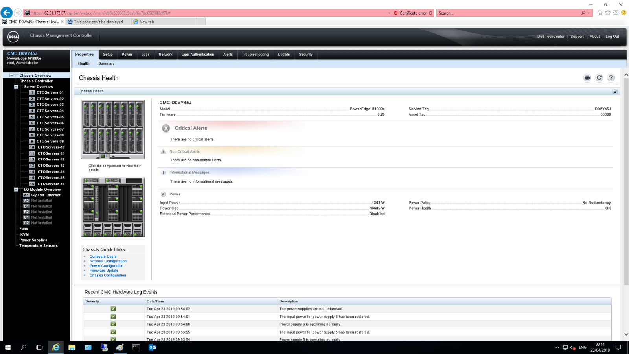Screen dimensions: 629x354
Task: Open the Windows Start menu
Action: [8, 347]
